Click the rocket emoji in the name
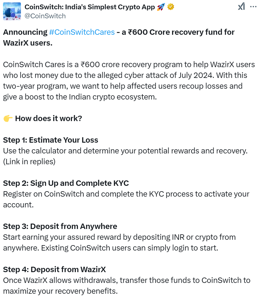259x300 pixels. pos(161,7)
